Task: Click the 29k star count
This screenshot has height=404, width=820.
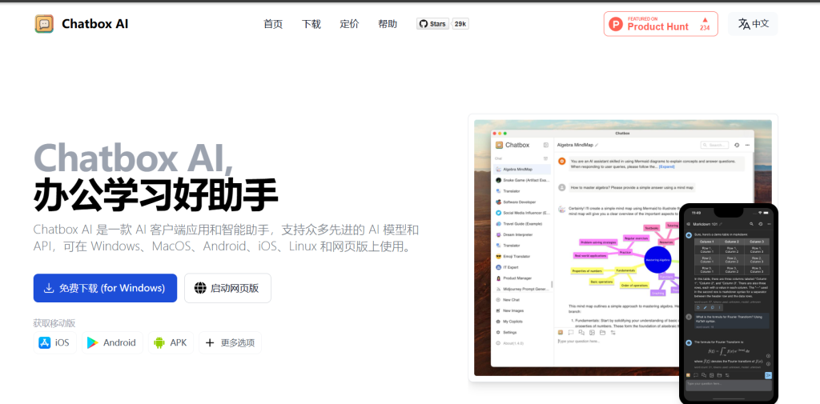Action: coord(460,24)
